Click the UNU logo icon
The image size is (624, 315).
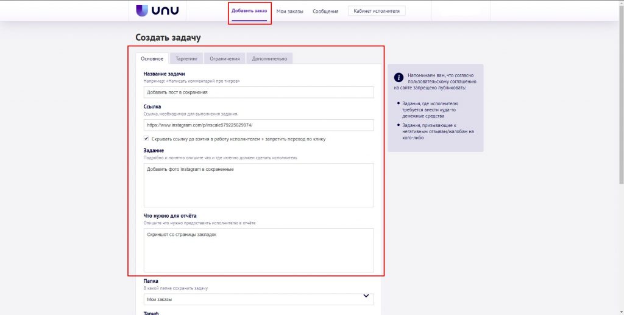pos(142,10)
